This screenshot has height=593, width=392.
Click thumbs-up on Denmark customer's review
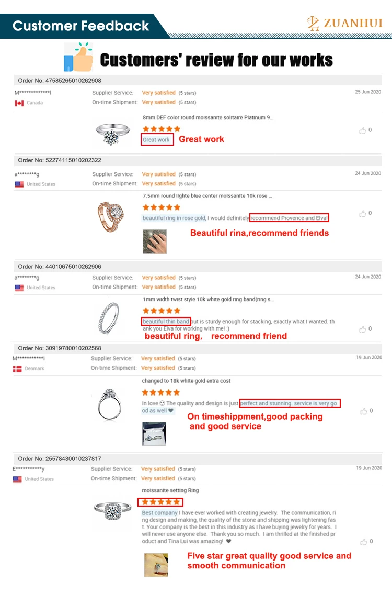(363, 411)
